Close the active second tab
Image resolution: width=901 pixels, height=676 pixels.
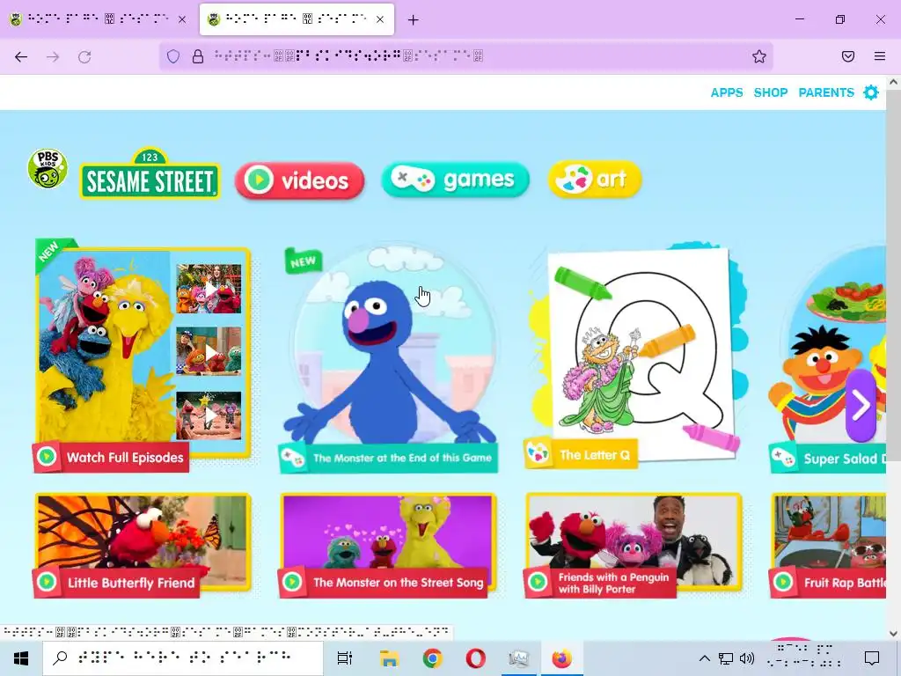[x=380, y=19]
